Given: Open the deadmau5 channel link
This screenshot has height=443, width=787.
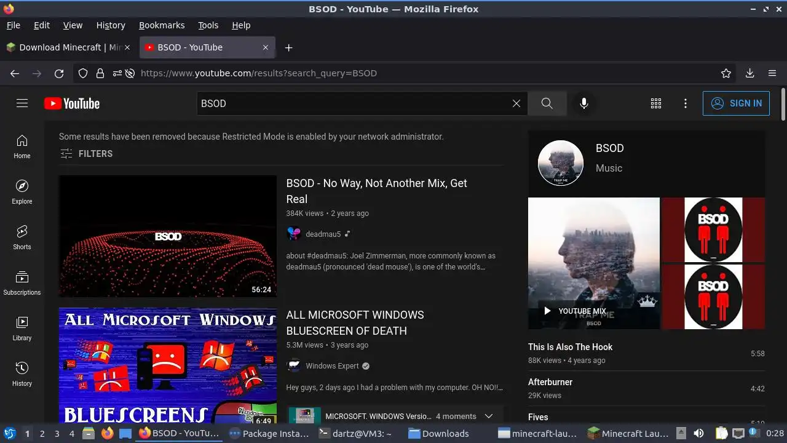Looking at the screenshot, I should (x=323, y=234).
